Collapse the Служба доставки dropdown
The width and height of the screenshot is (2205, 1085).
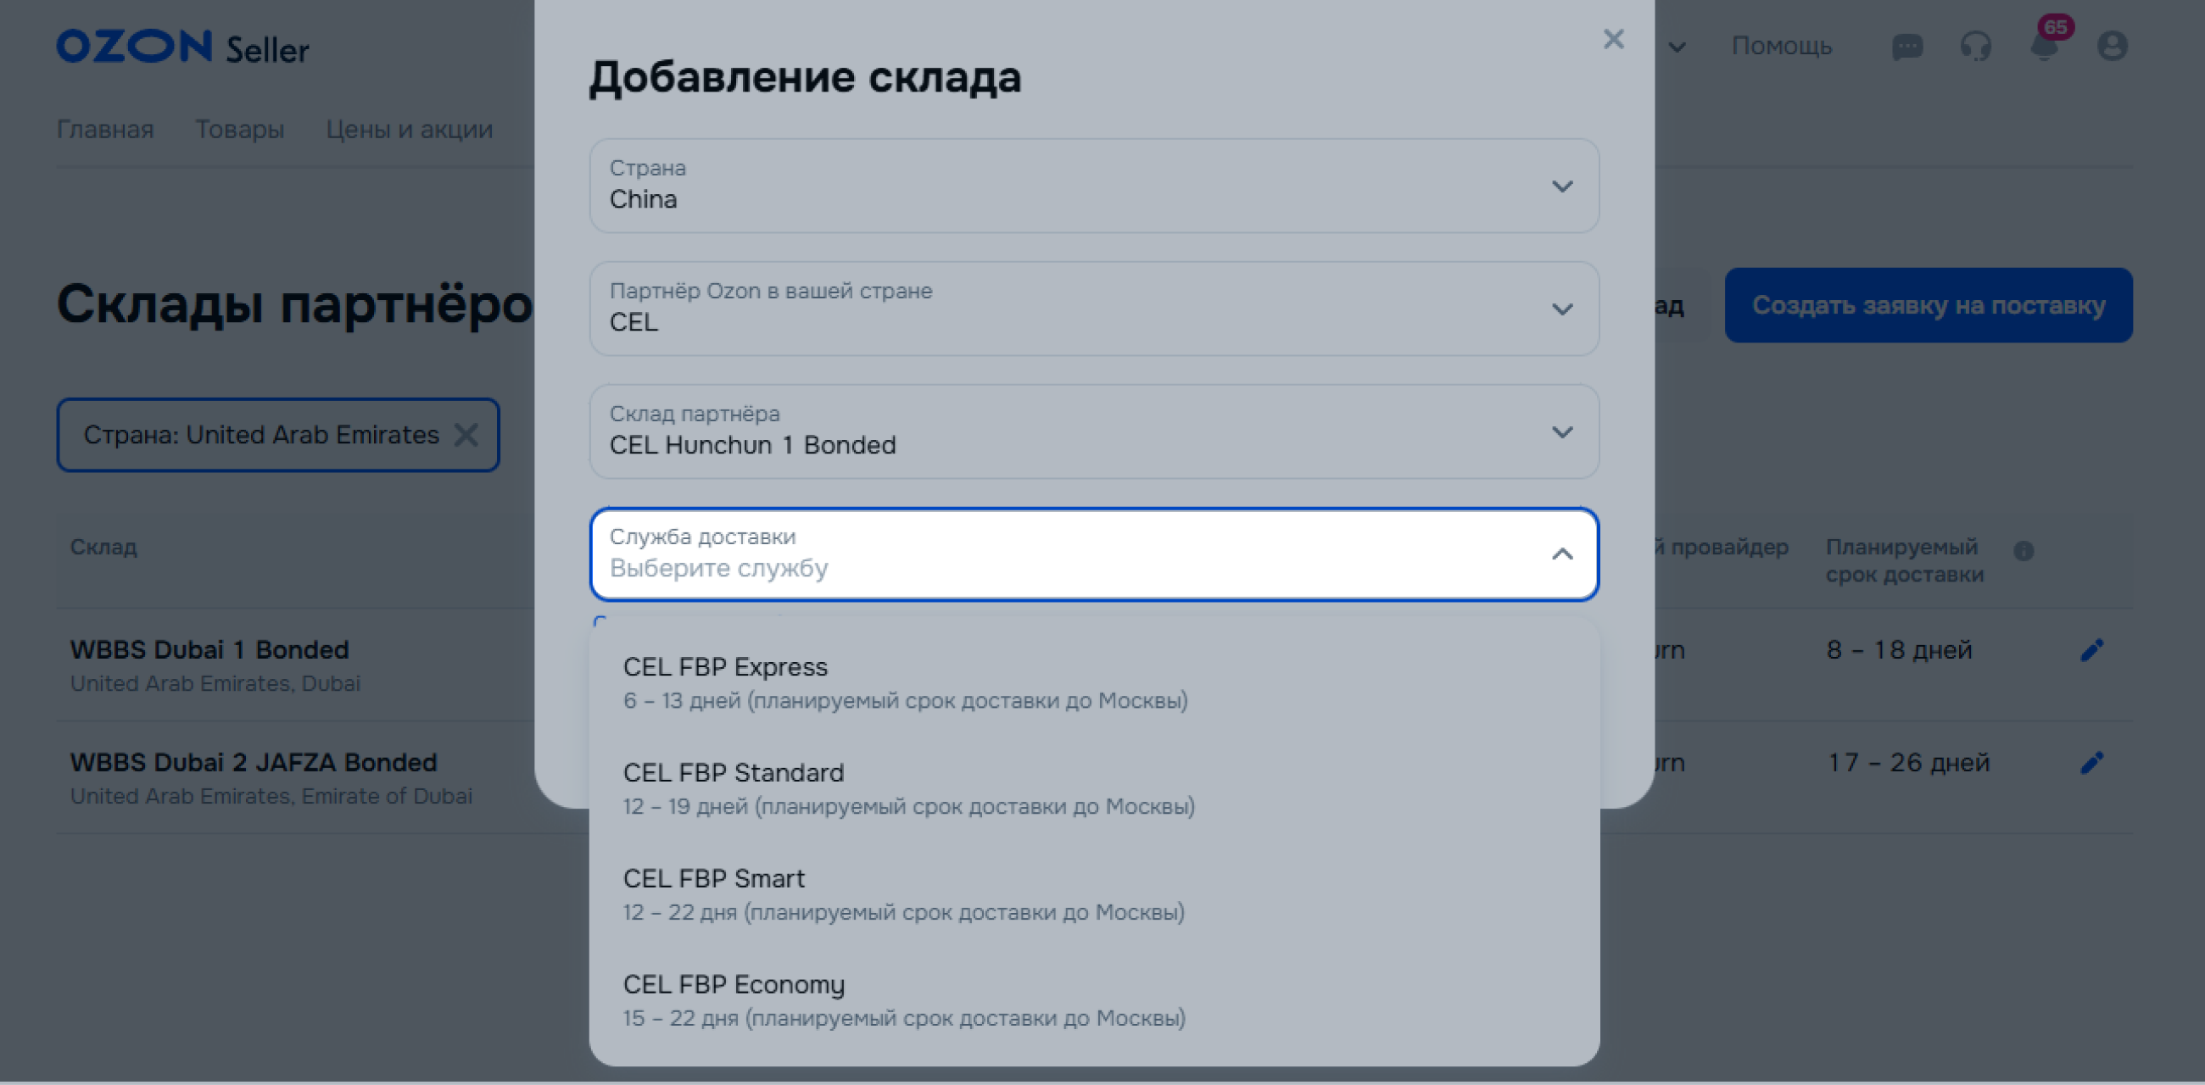tap(1561, 554)
